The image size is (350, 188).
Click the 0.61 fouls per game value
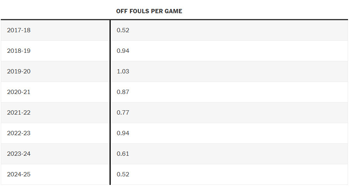point(123,154)
